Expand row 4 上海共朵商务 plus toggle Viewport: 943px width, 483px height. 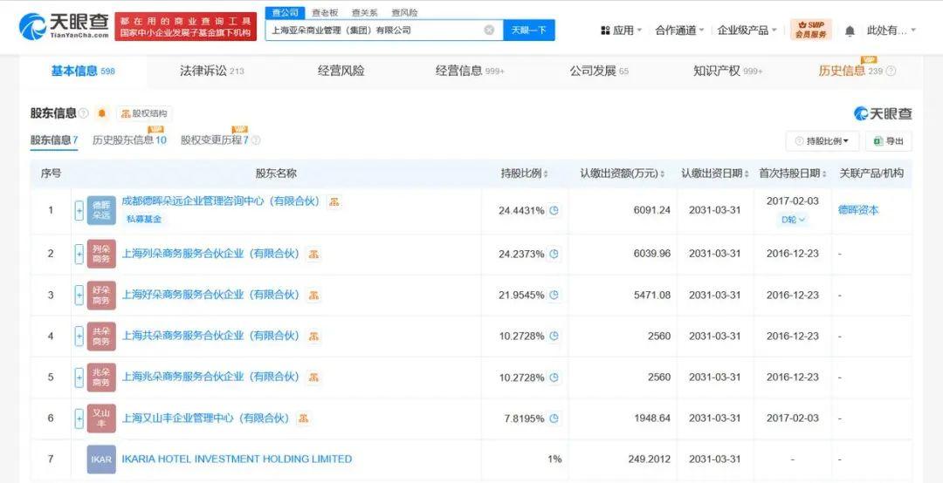tap(79, 336)
